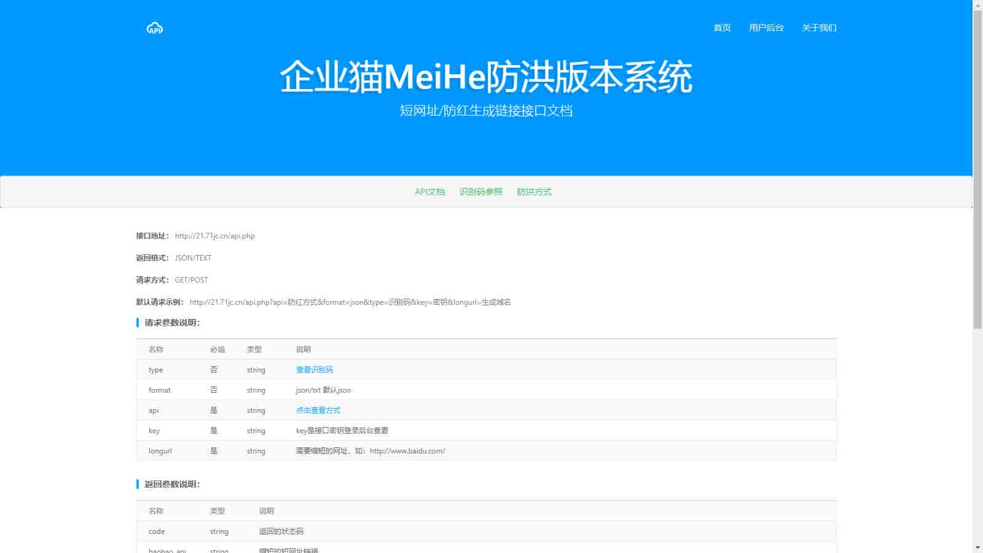Click the scrollbar down arrow
This screenshot has height=553, width=983.
pos(977,547)
